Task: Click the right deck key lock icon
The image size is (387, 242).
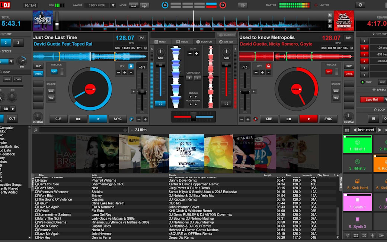Action: [268, 66]
